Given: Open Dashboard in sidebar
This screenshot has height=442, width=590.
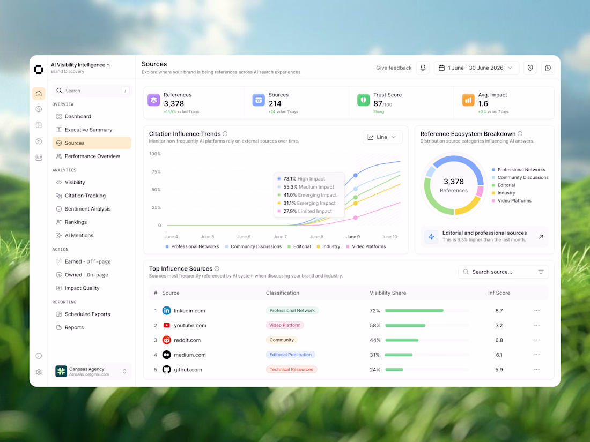Looking at the screenshot, I should [91, 116].
